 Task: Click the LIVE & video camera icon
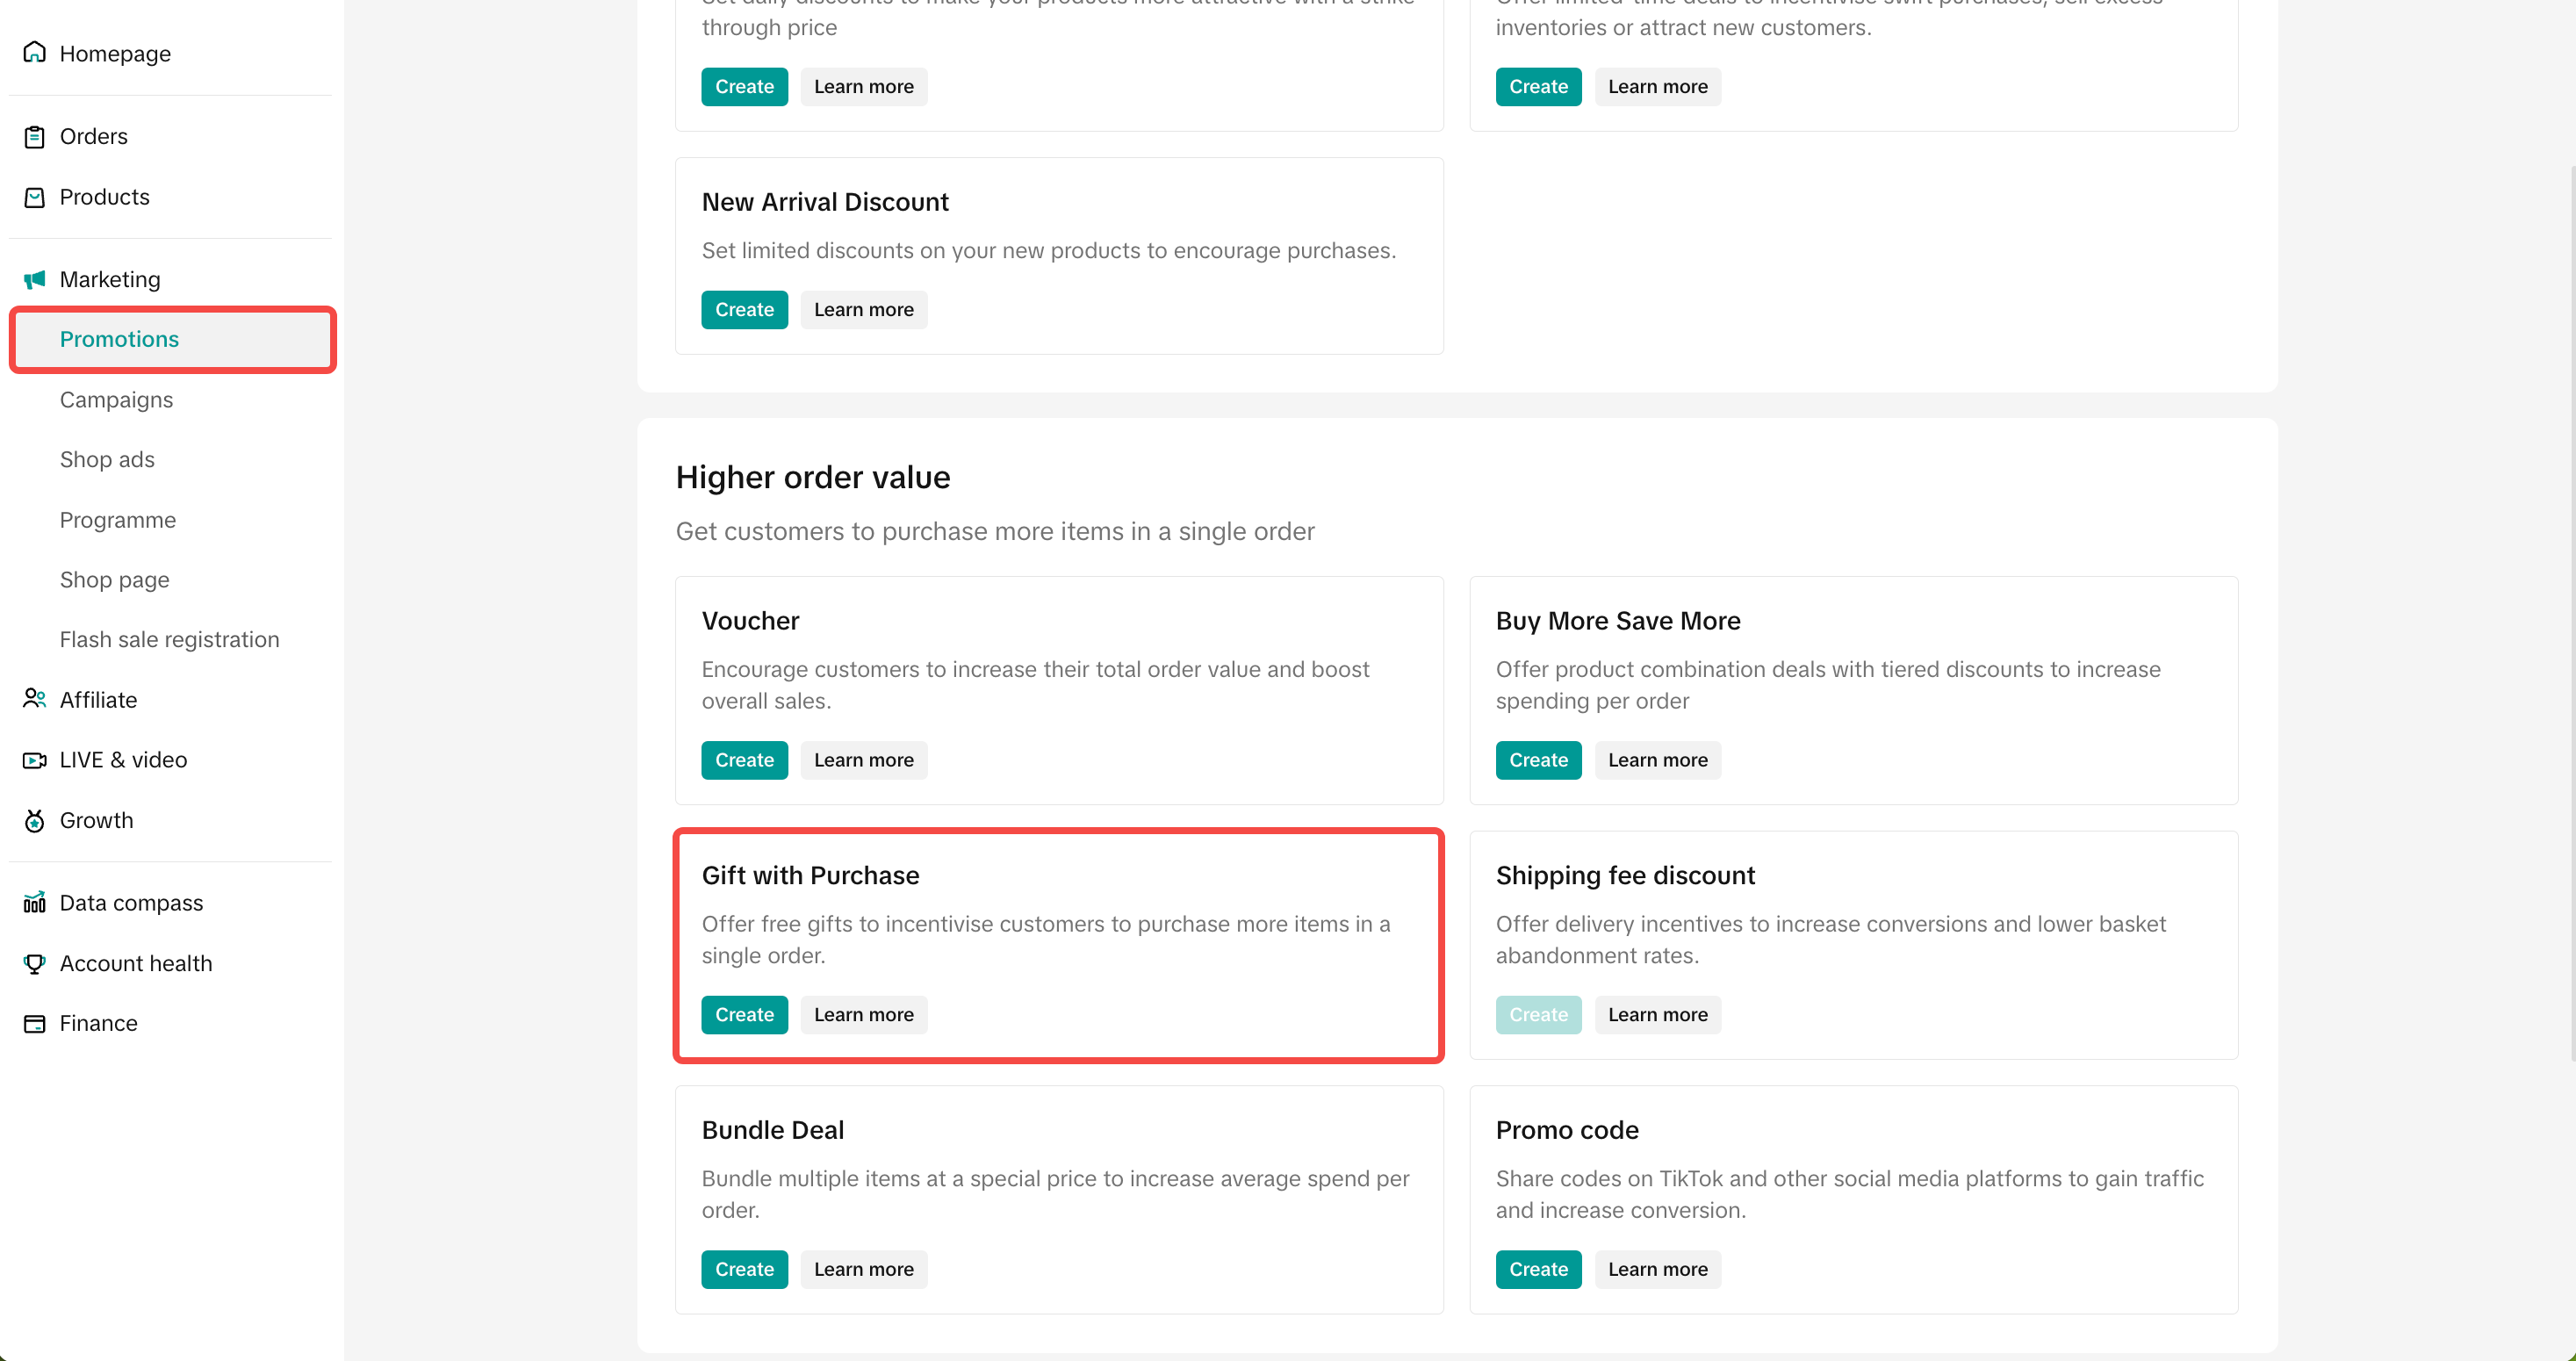pyautogui.click(x=34, y=760)
